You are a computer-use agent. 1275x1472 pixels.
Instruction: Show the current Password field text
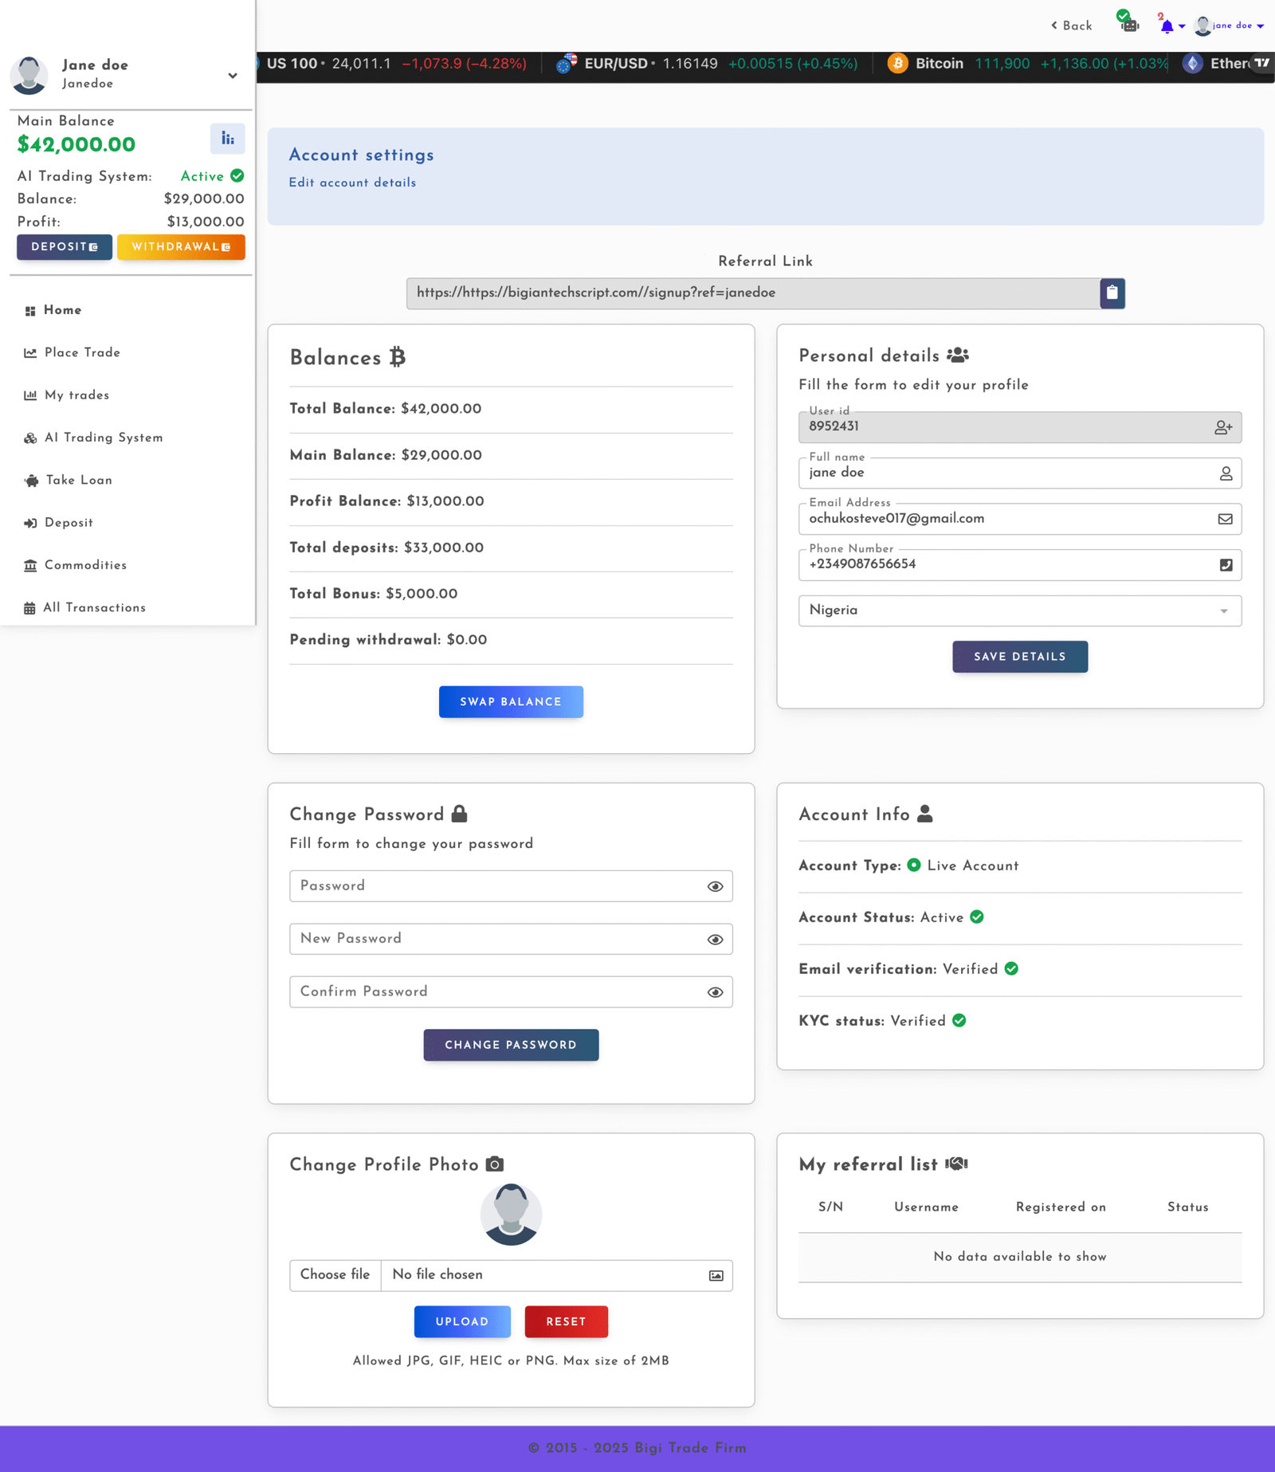pos(715,887)
